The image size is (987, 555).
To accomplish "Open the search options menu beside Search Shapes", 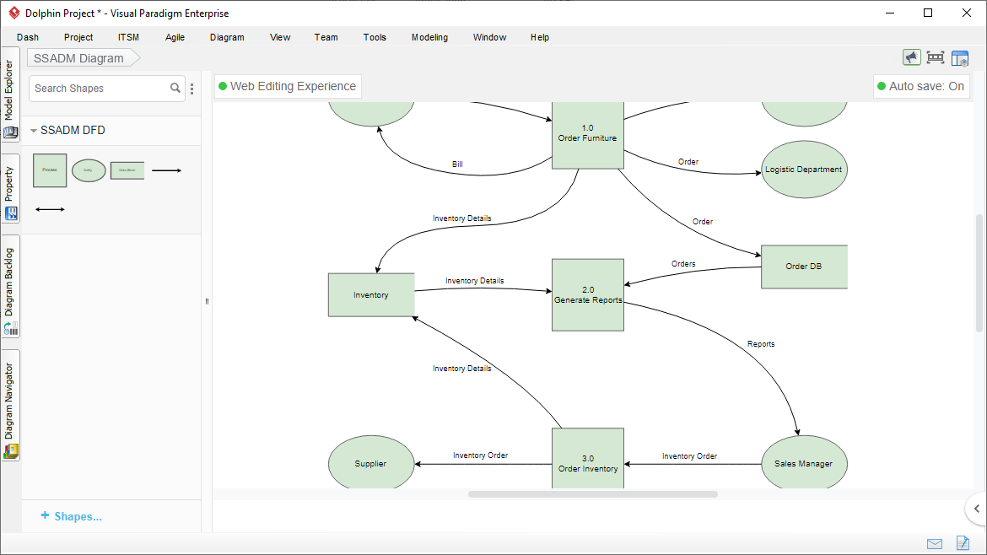I will (x=191, y=88).
